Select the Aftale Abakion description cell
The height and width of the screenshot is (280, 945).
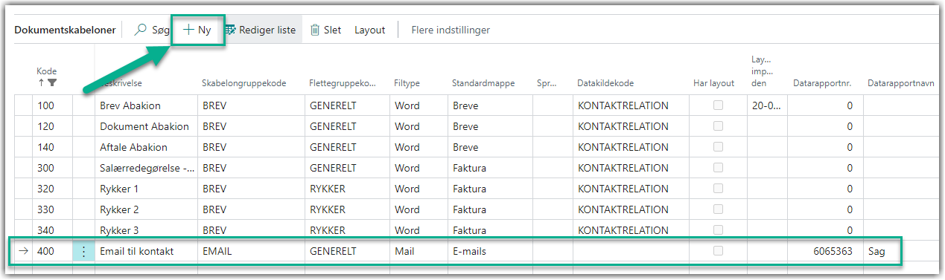click(x=146, y=147)
